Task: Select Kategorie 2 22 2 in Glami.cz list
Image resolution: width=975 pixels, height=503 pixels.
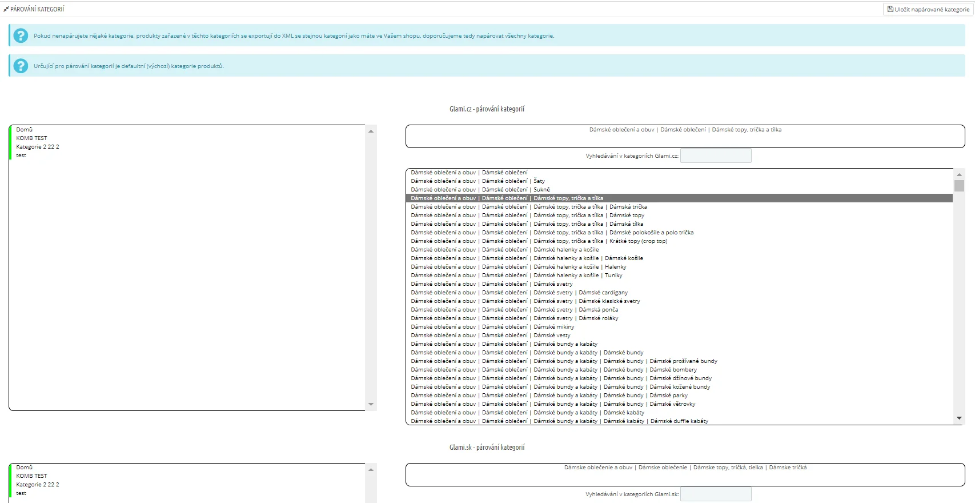Action: [38, 147]
